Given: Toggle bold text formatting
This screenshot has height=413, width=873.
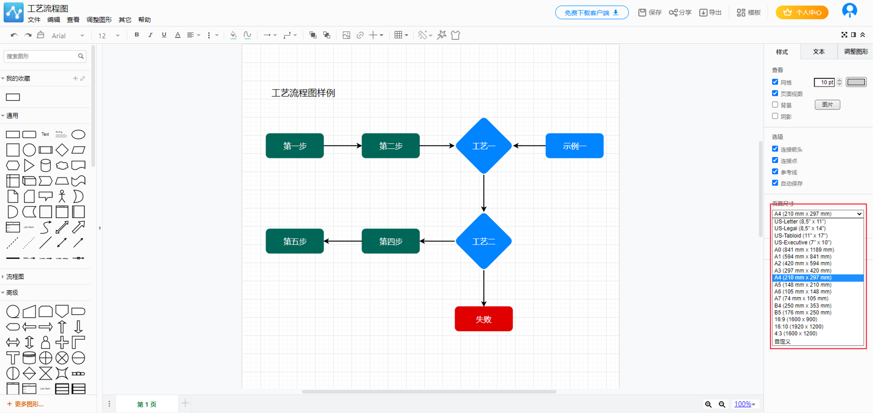Looking at the screenshot, I should (136, 35).
